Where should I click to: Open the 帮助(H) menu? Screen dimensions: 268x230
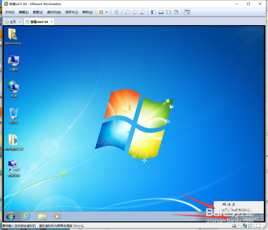87,12
